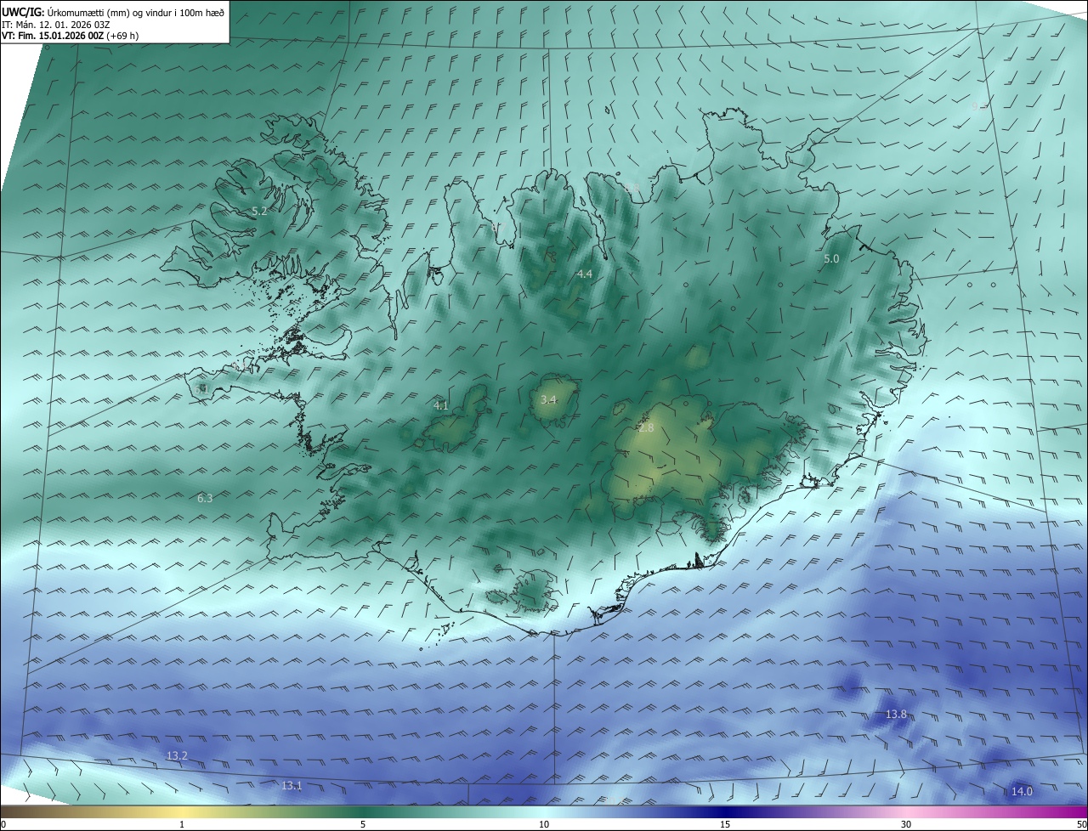Click the 4.4 value in north Iceland
1088x831 pixels.
click(x=584, y=274)
